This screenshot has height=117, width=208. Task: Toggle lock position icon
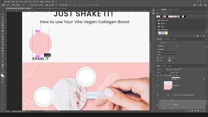[x=165, y=76]
